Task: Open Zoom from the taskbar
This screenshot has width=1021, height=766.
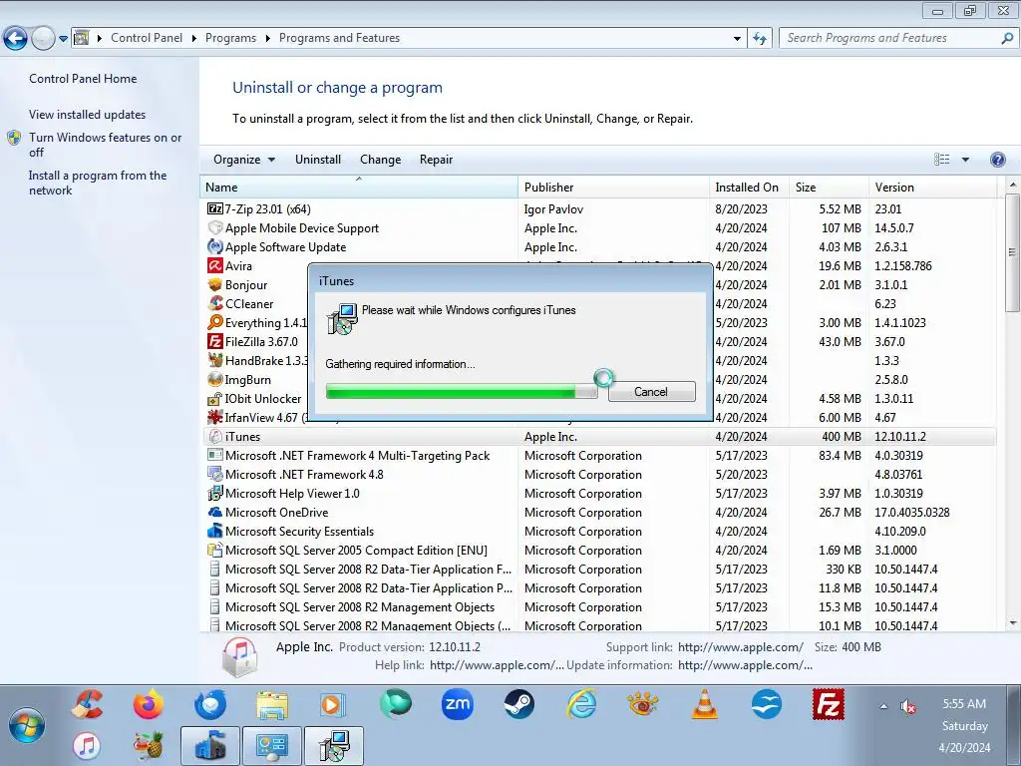Action: (x=457, y=704)
